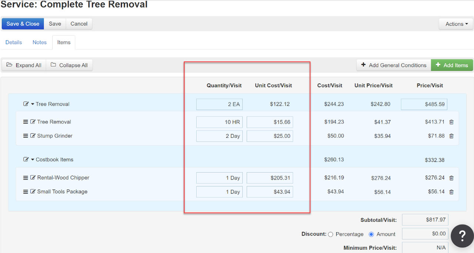Click the drag handle for Rental-Wood Chipper
474x253 pixels.
tap(26, 178)
